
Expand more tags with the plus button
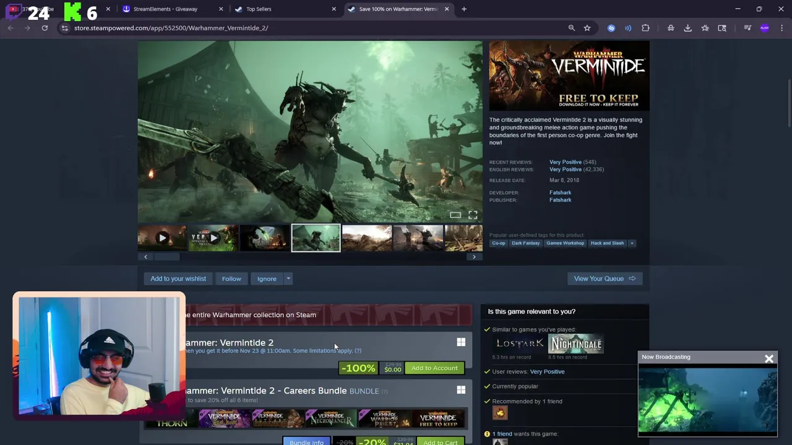(632, 243)
